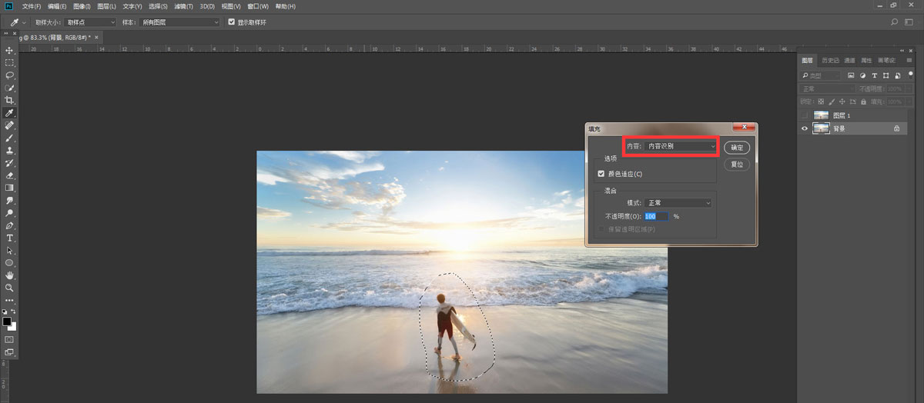
Task: Select the Horizontal Type tool
Action: click(9, 238)
